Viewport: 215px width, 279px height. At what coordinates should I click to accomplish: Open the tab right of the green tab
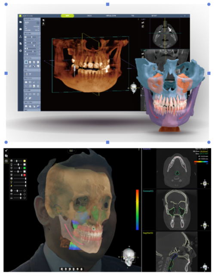[89, 15]
